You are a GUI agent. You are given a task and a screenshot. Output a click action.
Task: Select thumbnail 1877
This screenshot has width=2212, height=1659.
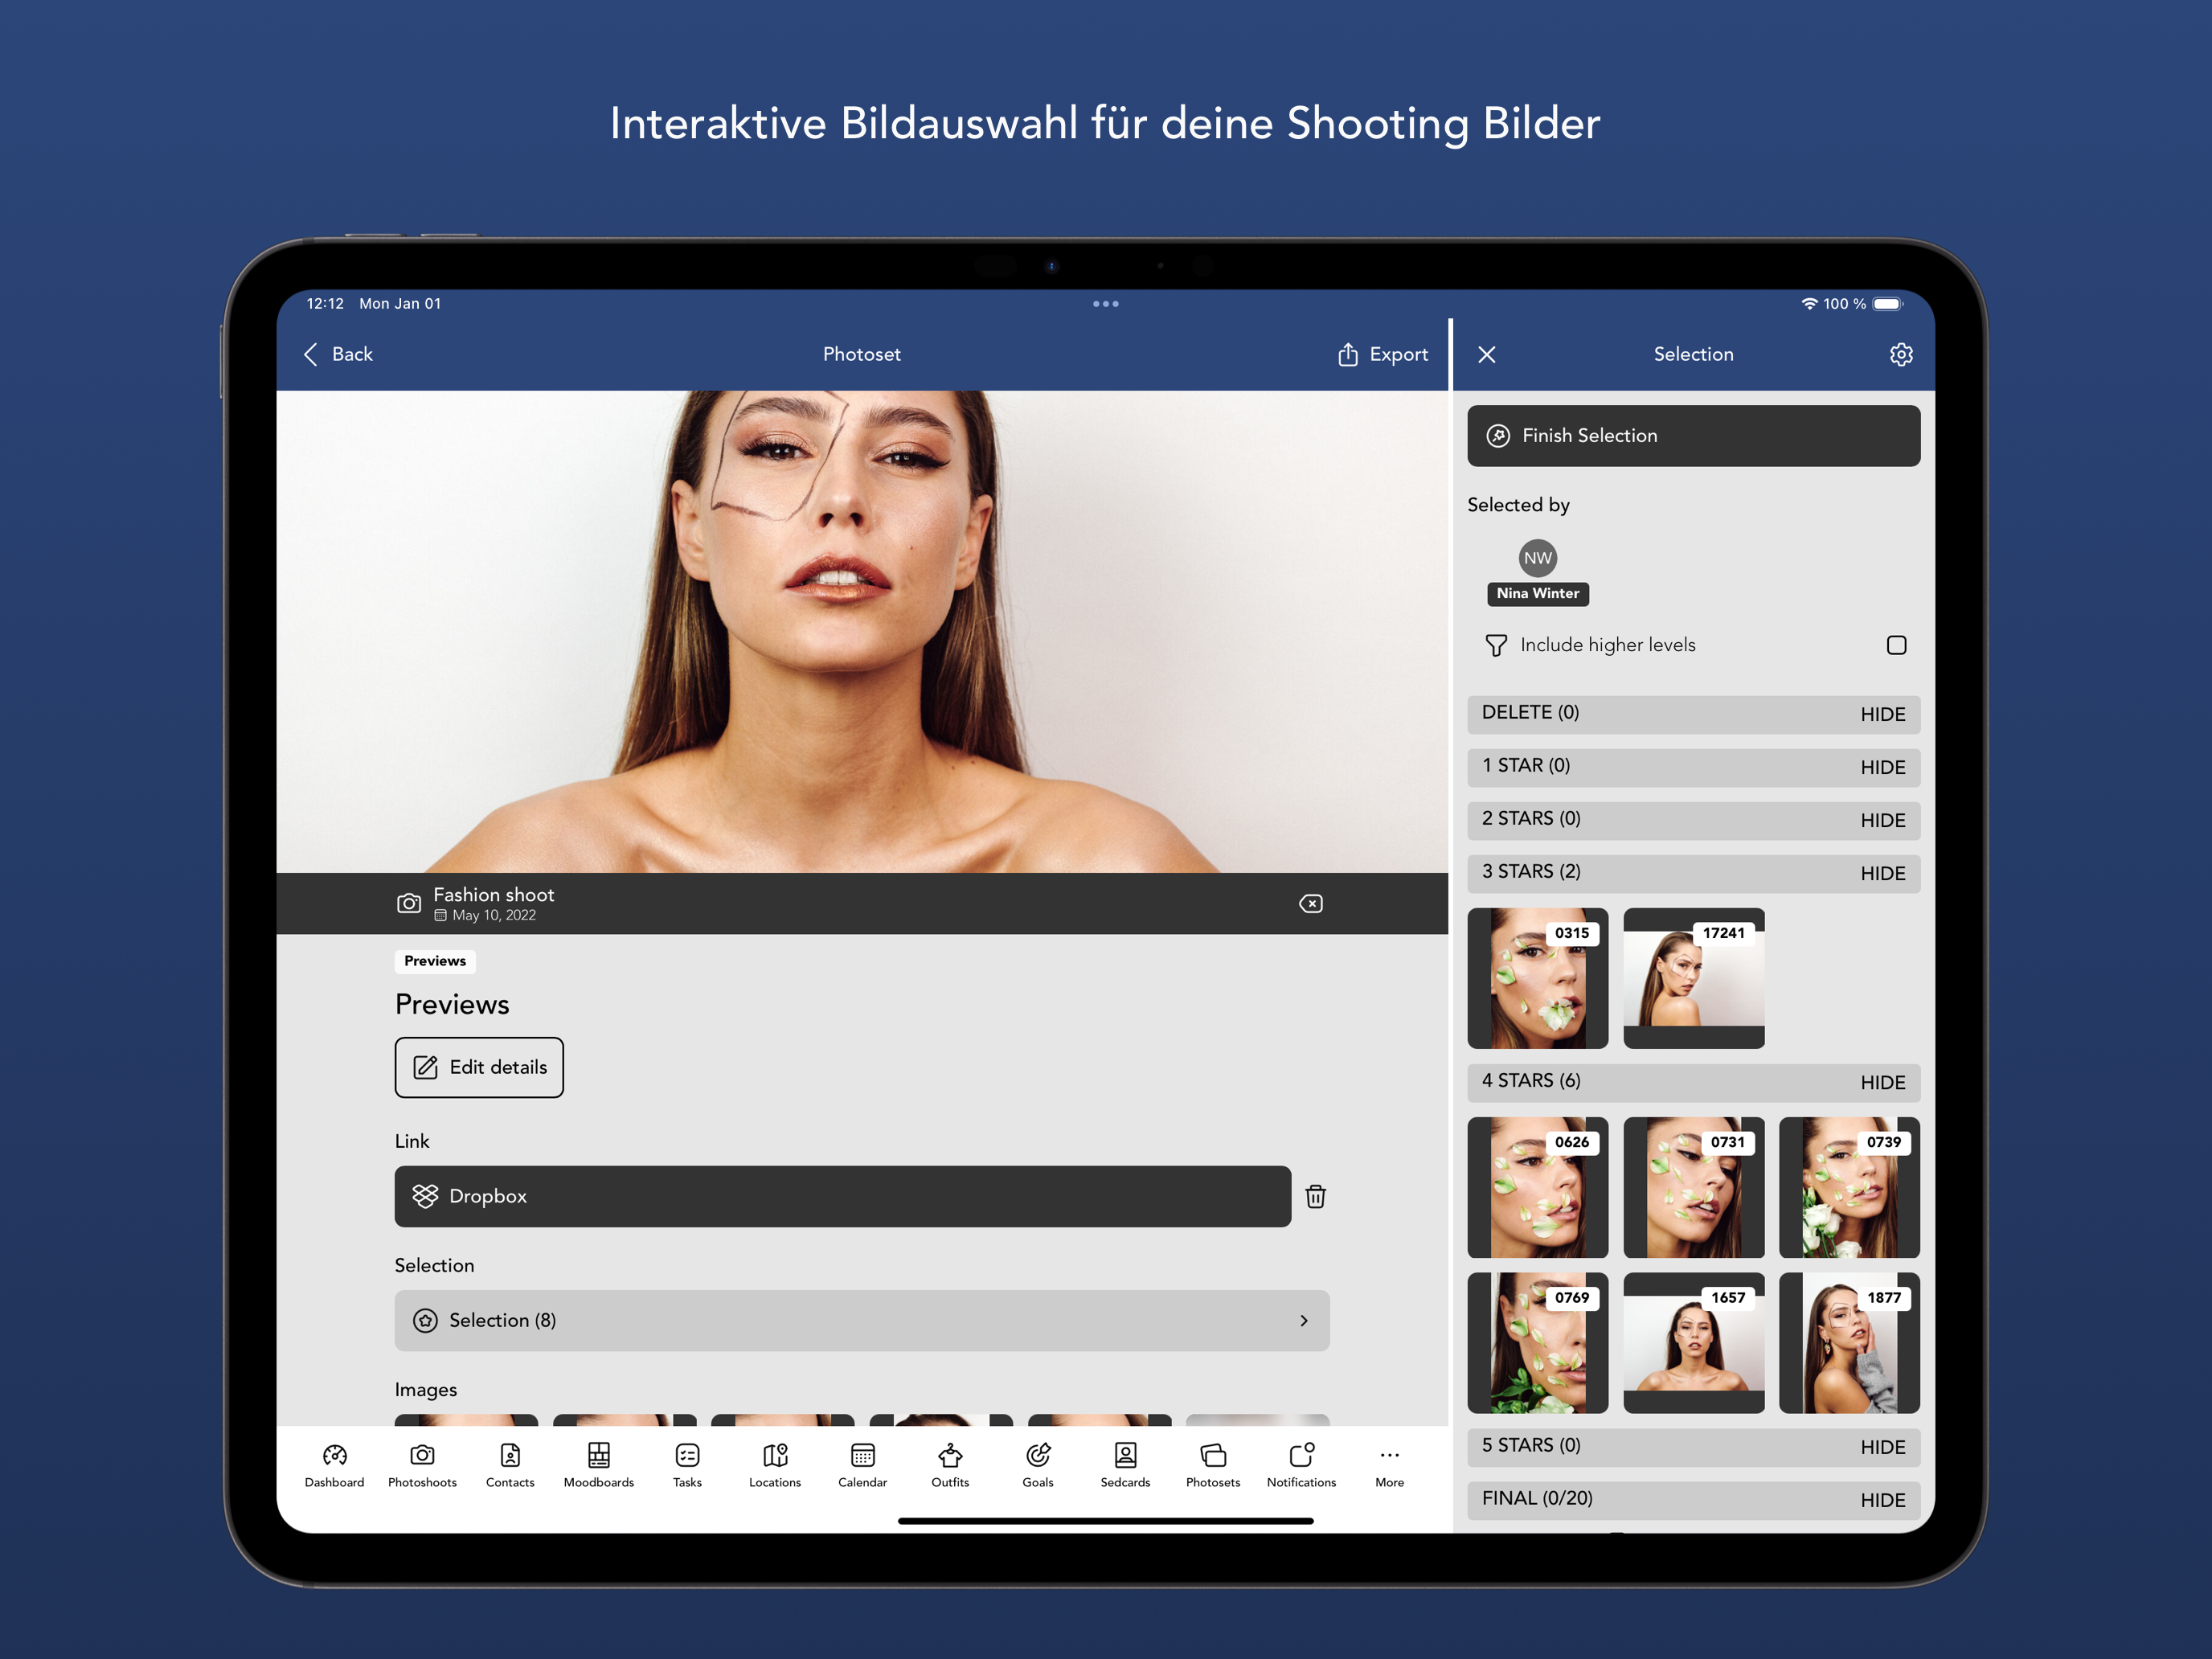pos(1849,1342)
